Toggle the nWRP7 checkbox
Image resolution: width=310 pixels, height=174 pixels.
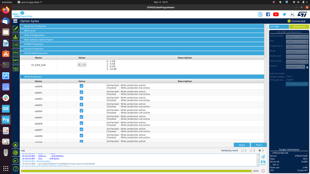pos(81,130)
